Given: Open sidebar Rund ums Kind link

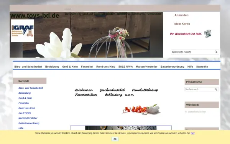Looking at the screenshot, I should [x=27, y=108].
